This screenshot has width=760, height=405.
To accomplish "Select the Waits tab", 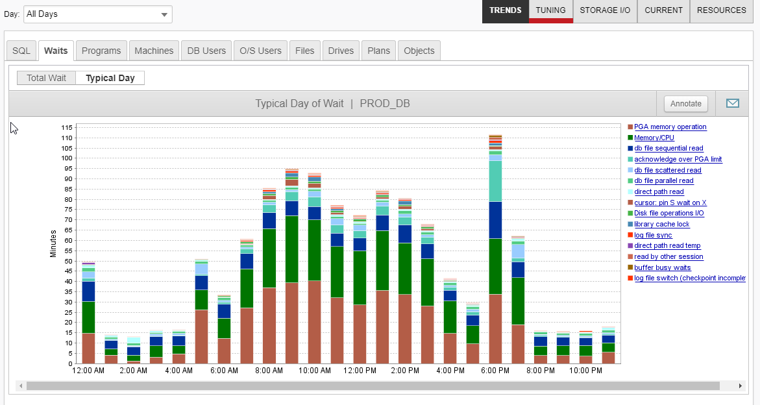I will point(56,51).
